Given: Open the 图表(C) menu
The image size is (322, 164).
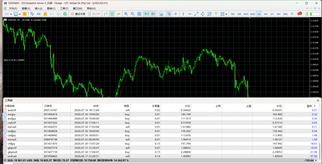Looking at the screenshot, I should (51, 8).
